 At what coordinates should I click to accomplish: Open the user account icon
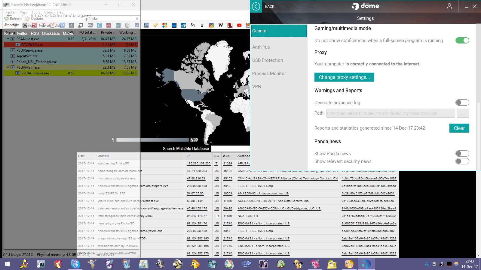pyautogui.click(x=449, y=6)
